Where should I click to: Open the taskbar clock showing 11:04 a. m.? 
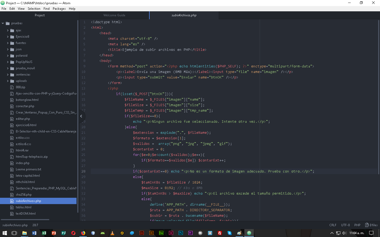click(x=357, y=233)
